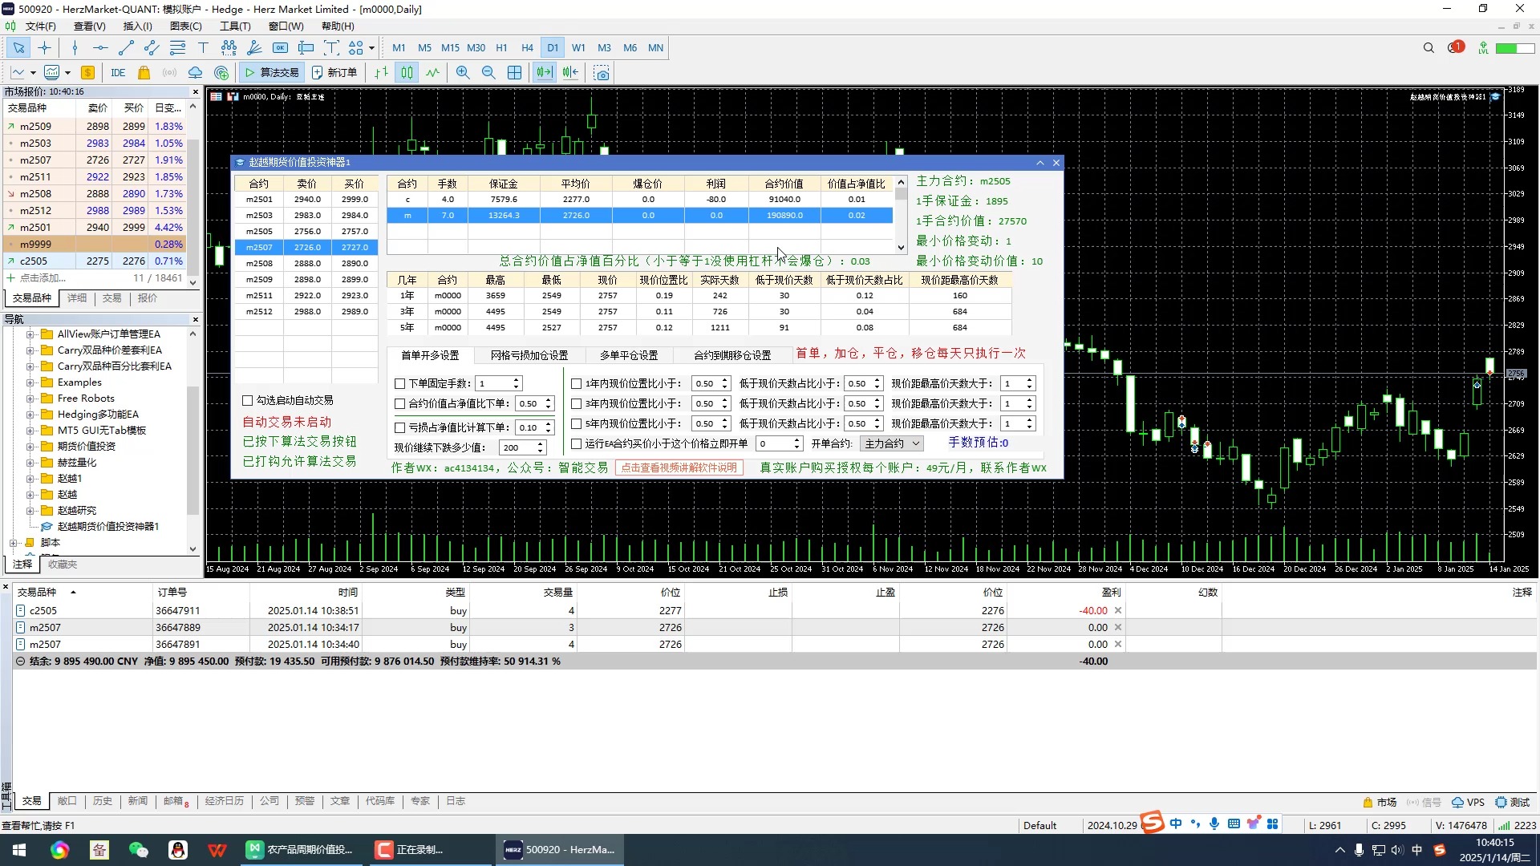1540x866 pixels.
Task: Open the 开单合约 主力合约 dropdown
Action: [x=892, y=443]
